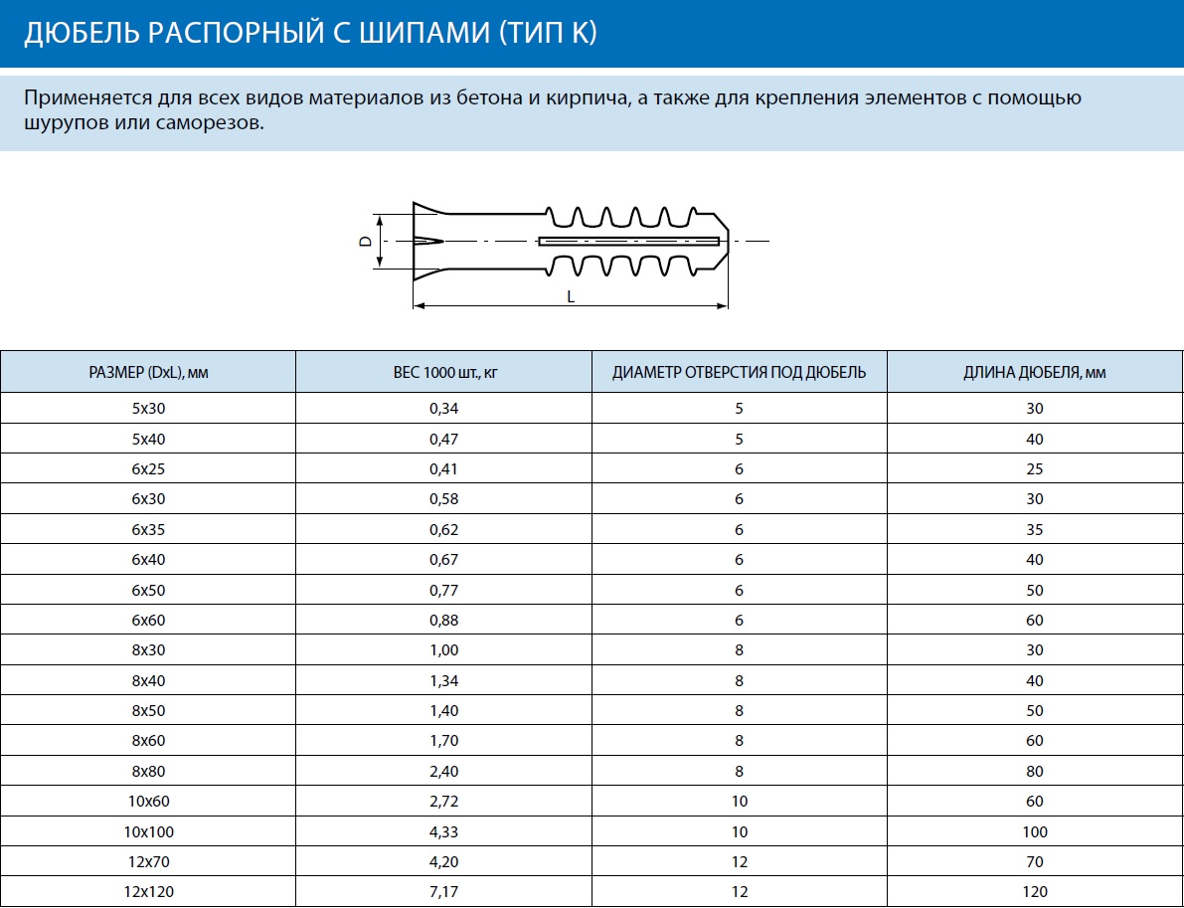Select the 'ВЕС 1000 шт., кг' column header
Viewport: 1184px width, 908px height.
click(444, 372)
